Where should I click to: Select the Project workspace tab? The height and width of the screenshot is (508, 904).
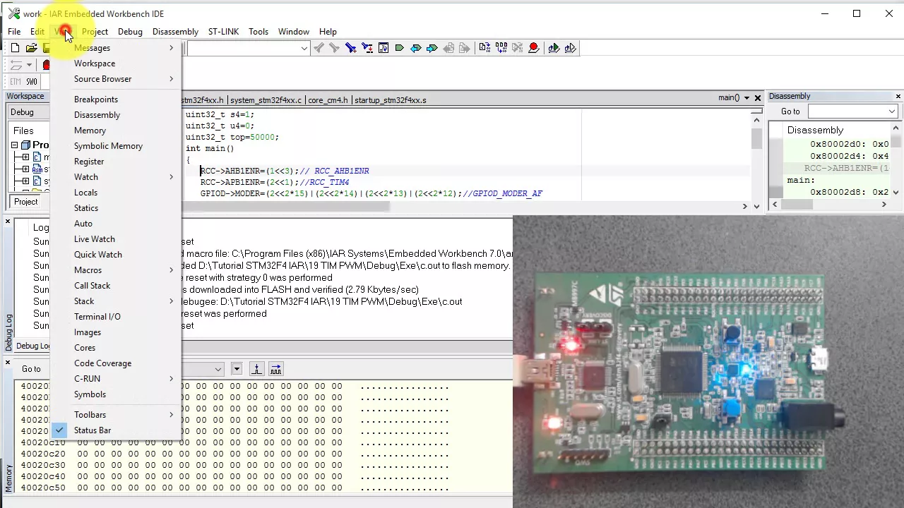(26, 202)
